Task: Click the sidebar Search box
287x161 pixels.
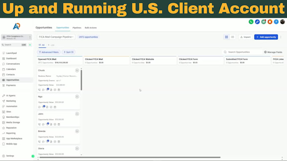Action: [14, 45]
